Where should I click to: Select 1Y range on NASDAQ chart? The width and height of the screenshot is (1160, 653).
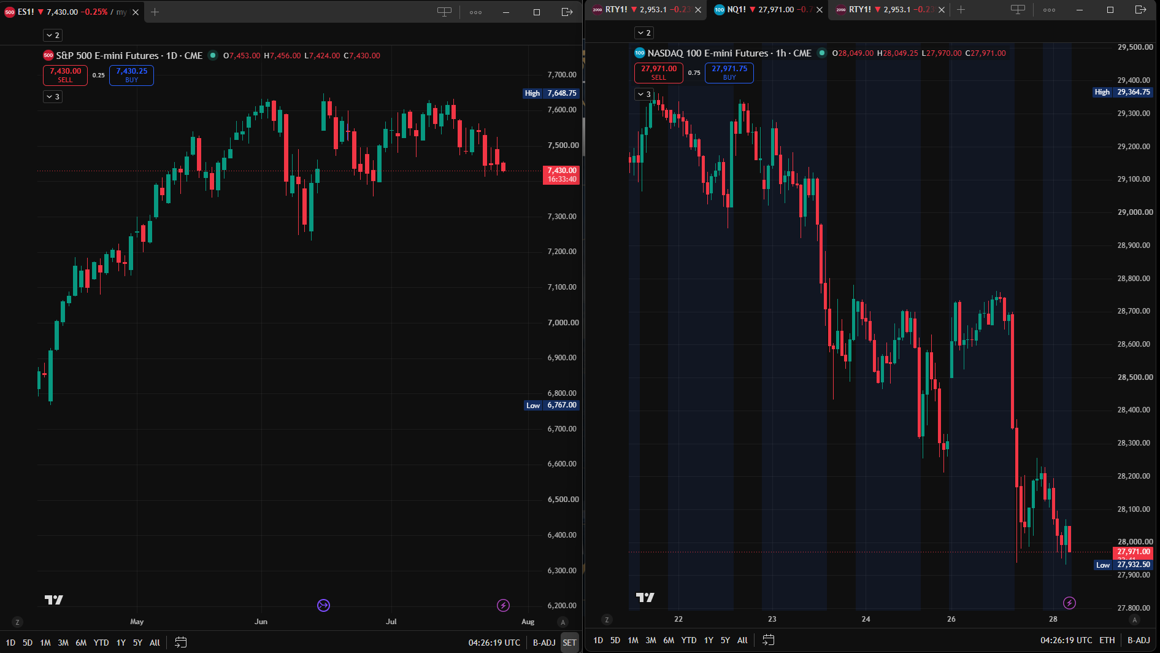pyautogui.click(x=709, y=640)
